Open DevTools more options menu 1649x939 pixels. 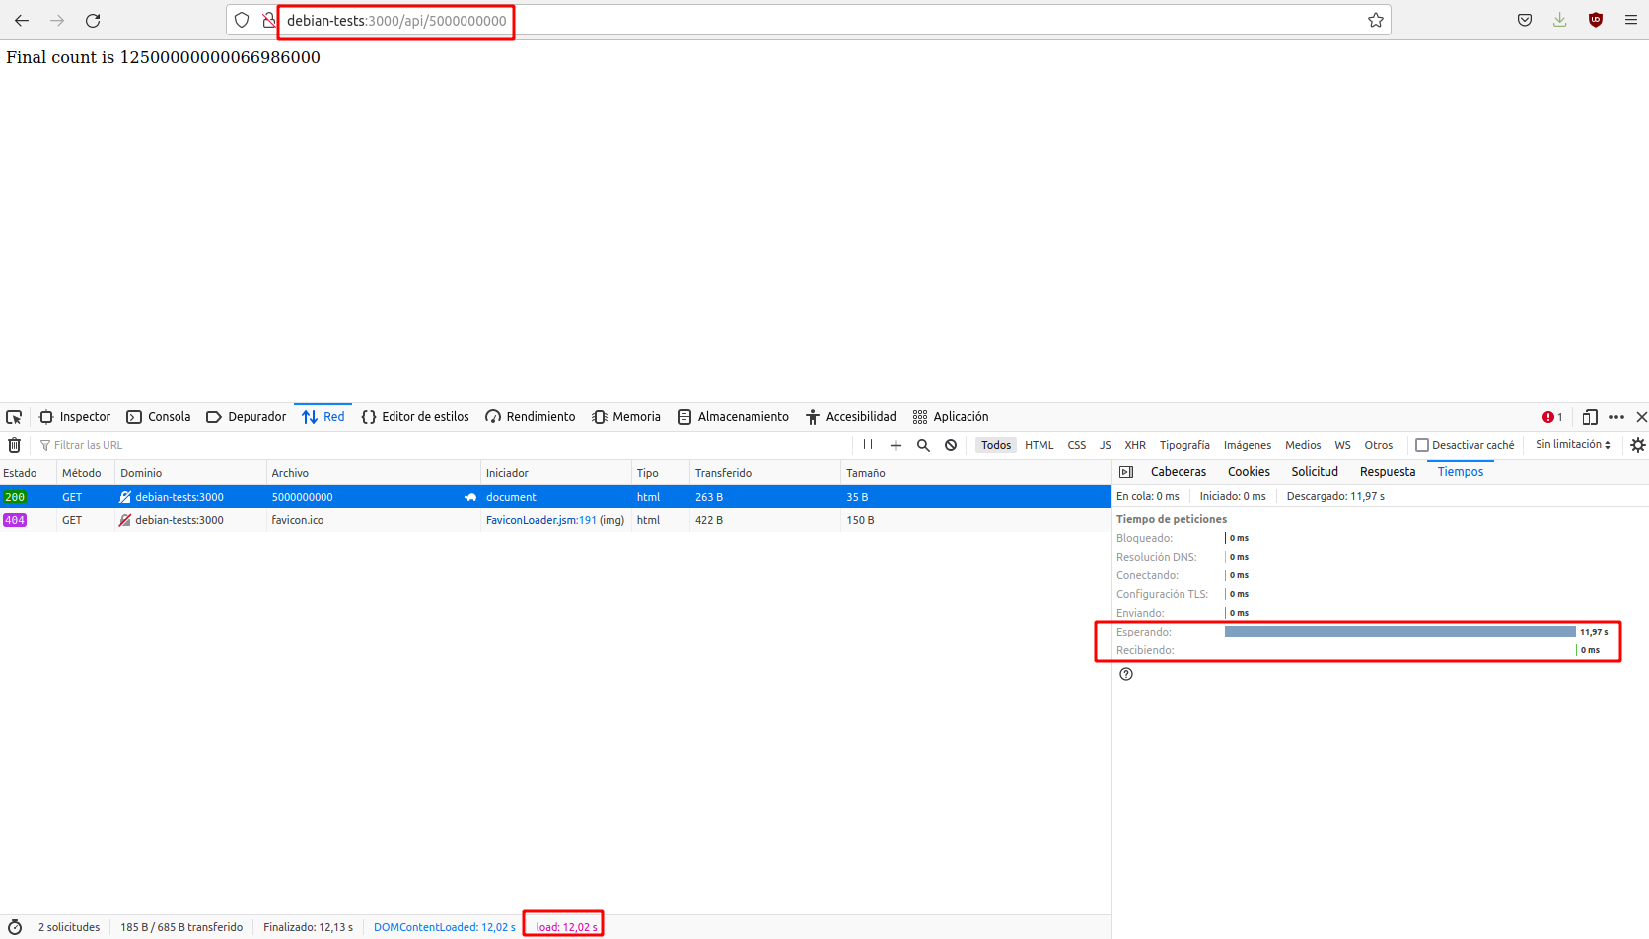[x=1615, y=417]
